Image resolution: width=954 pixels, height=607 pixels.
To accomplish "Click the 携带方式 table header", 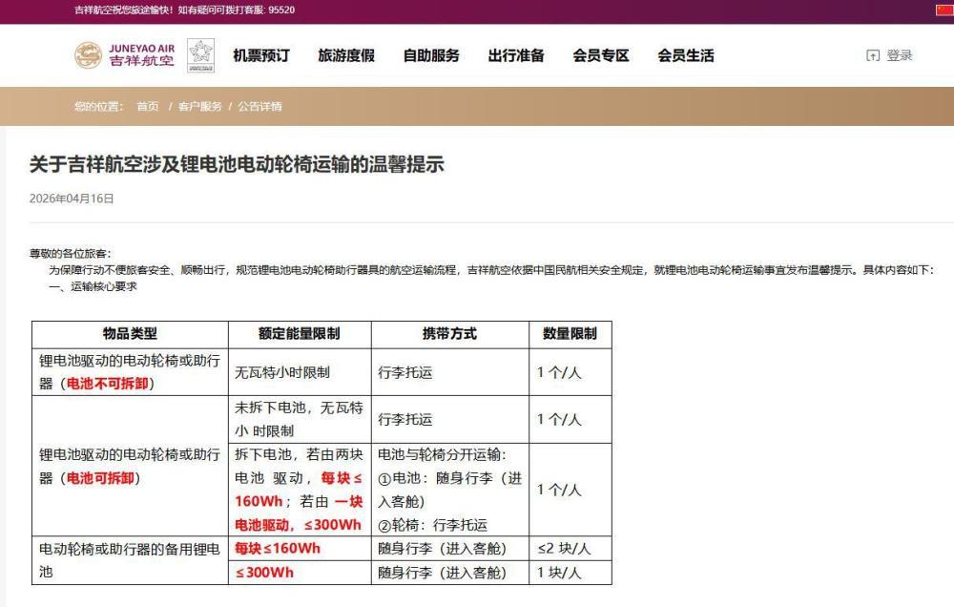I will click(x=449, y=334).
